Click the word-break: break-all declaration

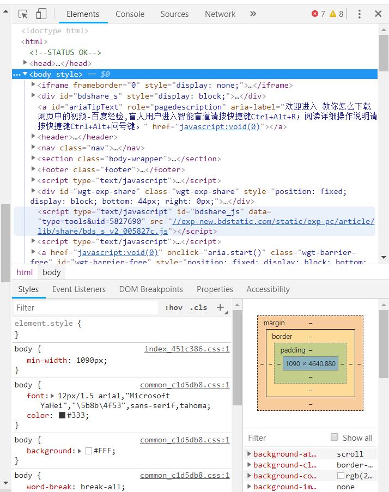pos(76,487)
